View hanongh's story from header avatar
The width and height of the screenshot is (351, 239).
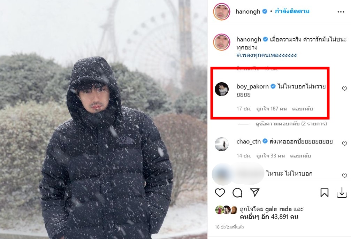click(x=222, y=11)
